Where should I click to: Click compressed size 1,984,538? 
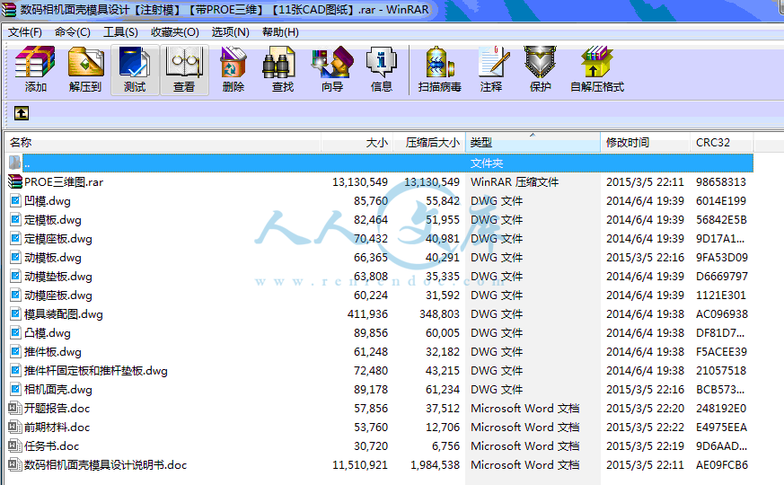435,465
